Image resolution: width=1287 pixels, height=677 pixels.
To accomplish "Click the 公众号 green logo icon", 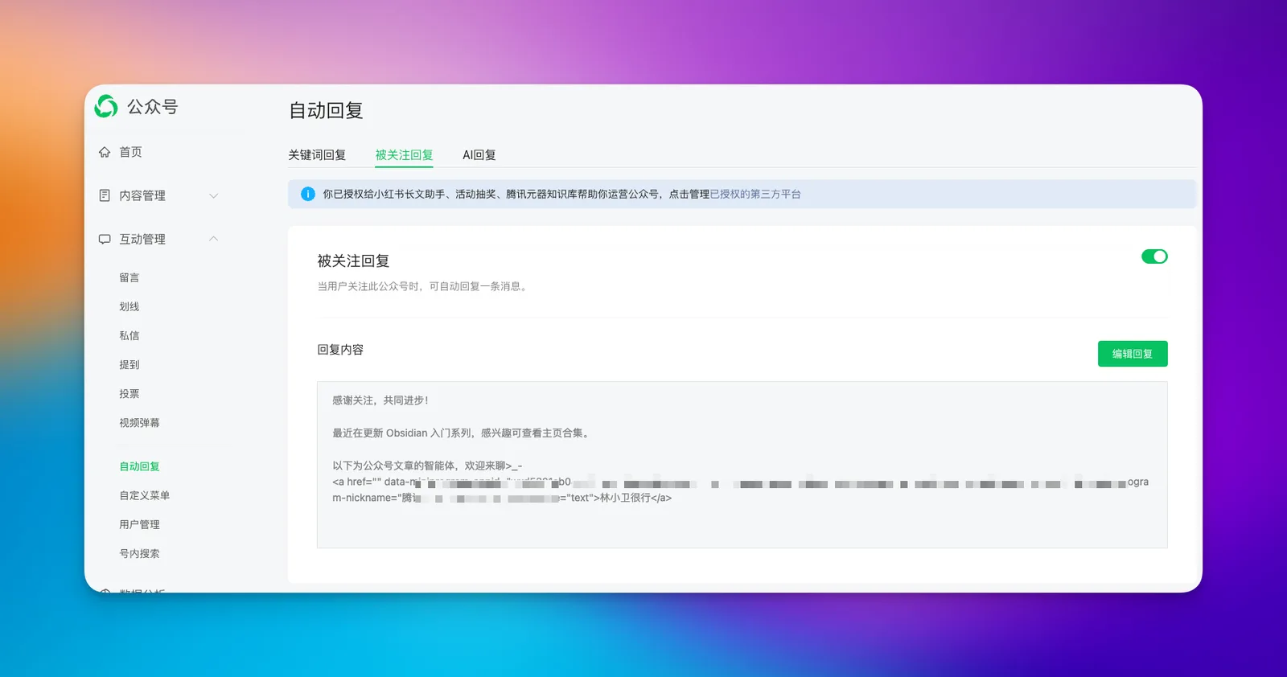I will 106,106.
